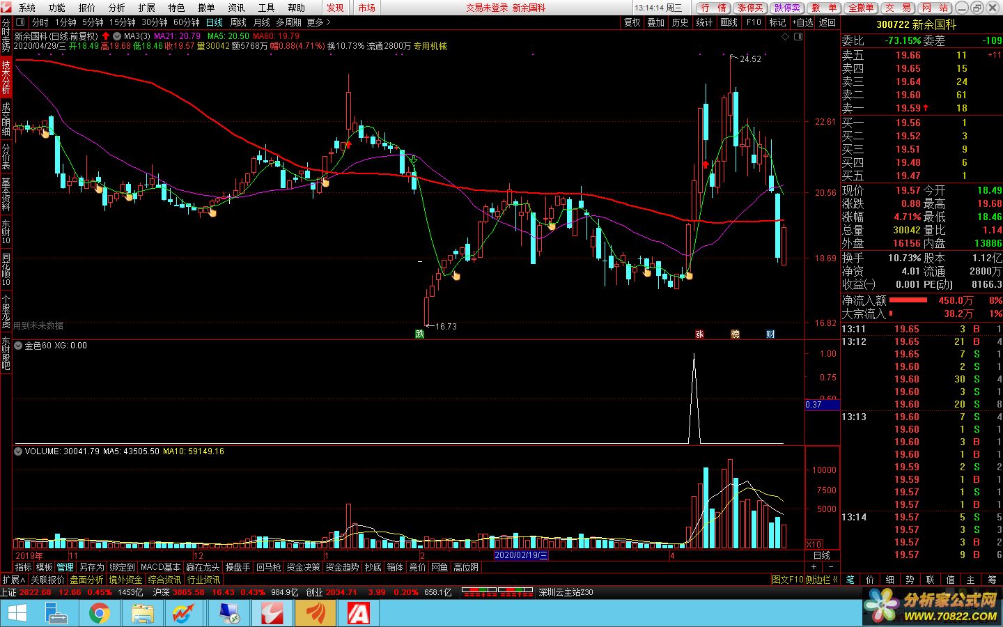Select the 势 tab in side panel
The image size is (1003, 627).
(x=910, y=580)
